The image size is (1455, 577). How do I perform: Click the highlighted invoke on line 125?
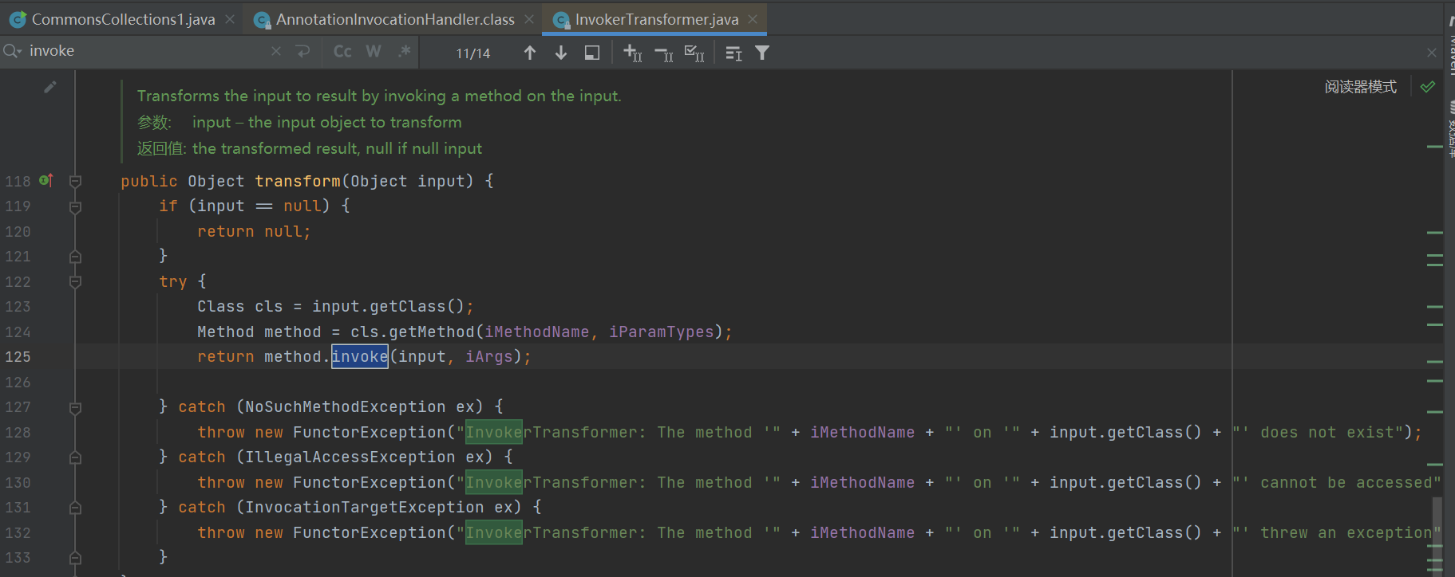tap(360, 356)
